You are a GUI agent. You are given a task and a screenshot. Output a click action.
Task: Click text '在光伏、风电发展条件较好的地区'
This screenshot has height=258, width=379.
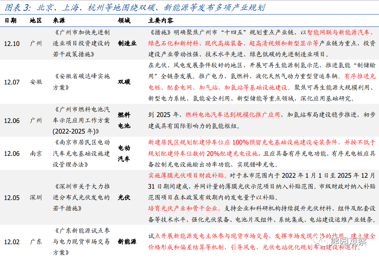tap(195, 65)
